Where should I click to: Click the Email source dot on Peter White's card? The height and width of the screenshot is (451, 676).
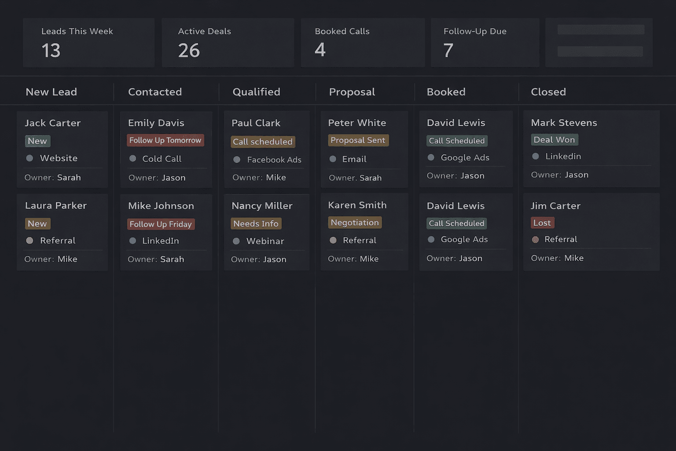(333, 159)
